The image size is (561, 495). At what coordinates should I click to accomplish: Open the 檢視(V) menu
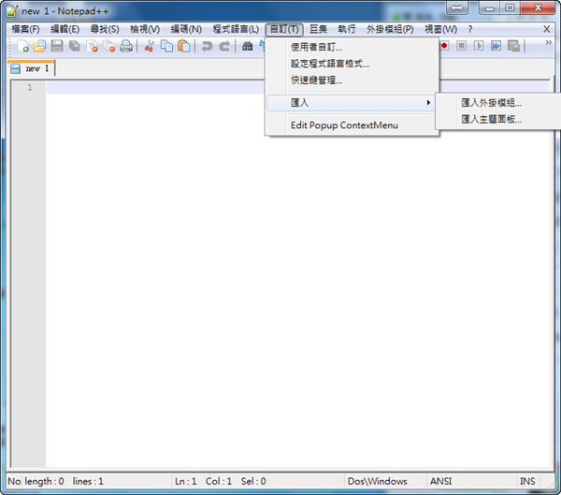[x=145, y=29]
